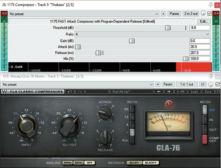221x168 pixels.
Task: Redo change in CLA-76 toolbar
Action: pos(80,92)
